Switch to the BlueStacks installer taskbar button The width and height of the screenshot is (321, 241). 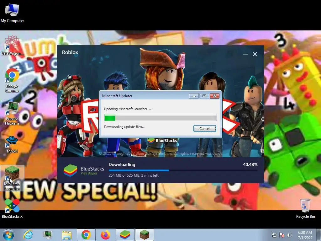pos(125,235)
